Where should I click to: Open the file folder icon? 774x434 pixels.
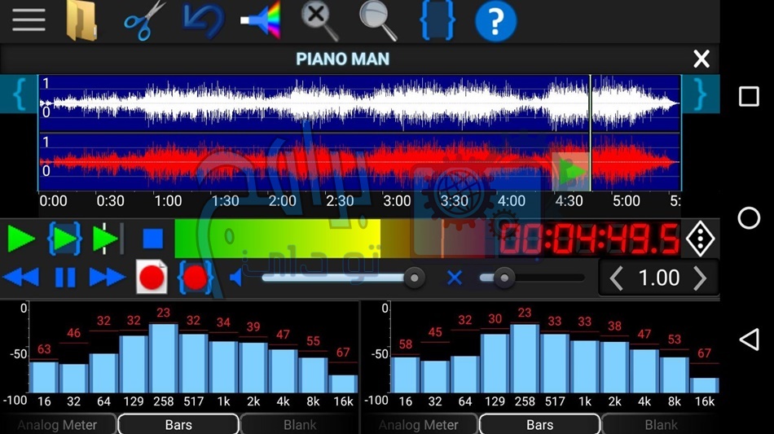(x=81, y=20)
